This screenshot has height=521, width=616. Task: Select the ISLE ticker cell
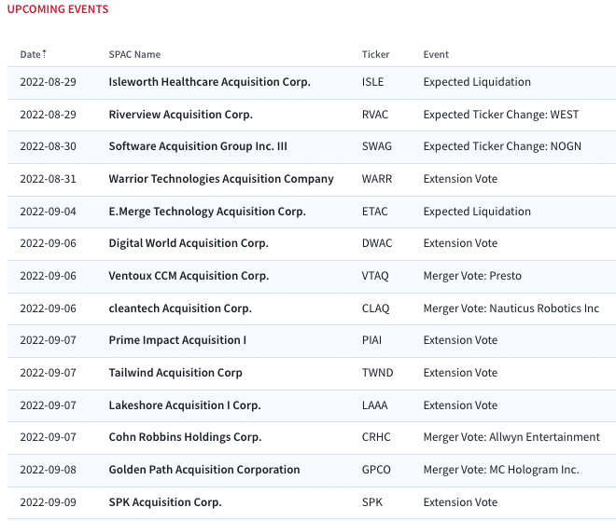[x=372, y=82]
